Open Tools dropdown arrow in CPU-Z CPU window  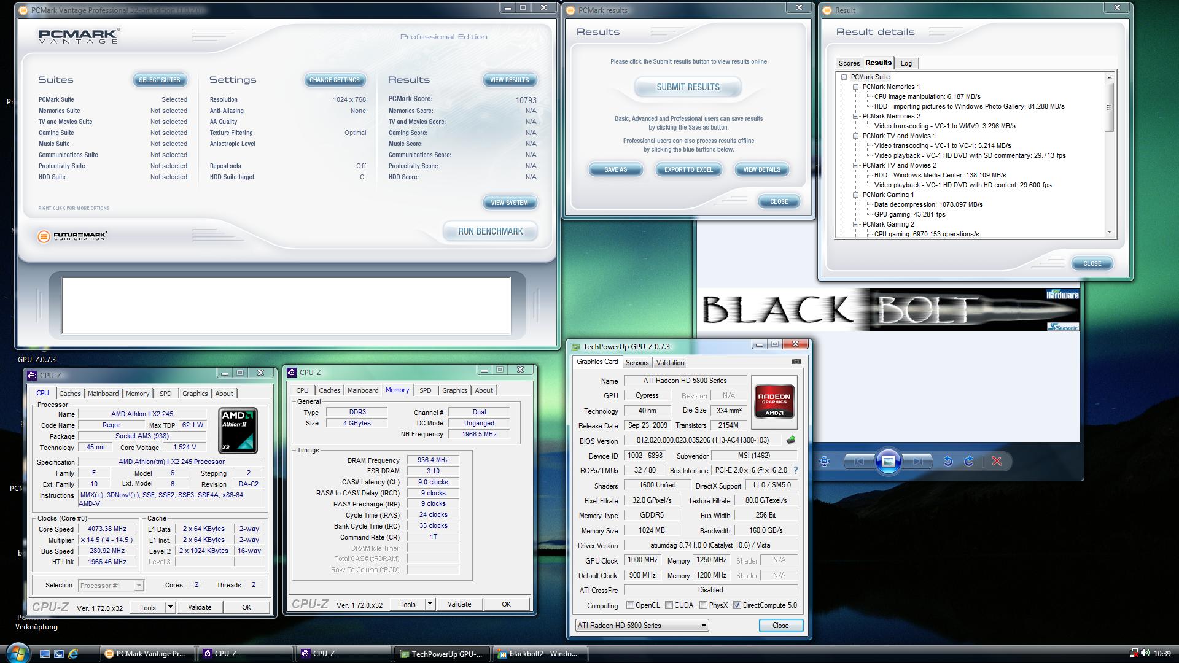pos(170,607)
